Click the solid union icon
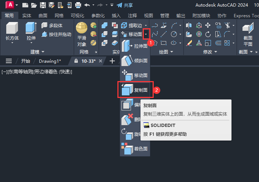This screenshot has height=182, width=259. 105,25
